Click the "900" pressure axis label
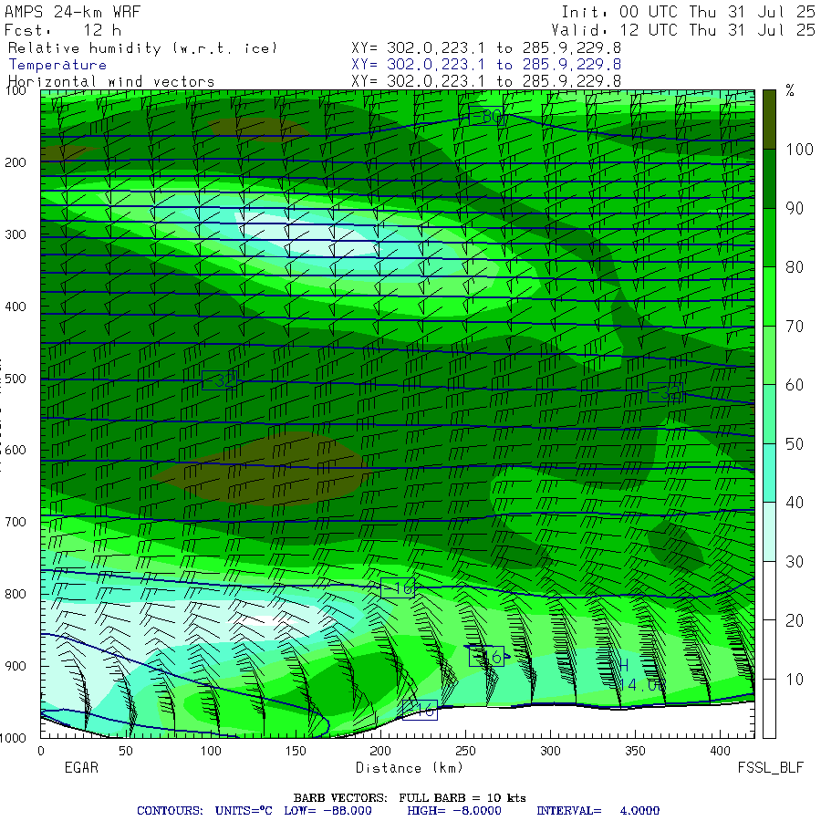This screenshot has height=821, width=821. point(16,666)
